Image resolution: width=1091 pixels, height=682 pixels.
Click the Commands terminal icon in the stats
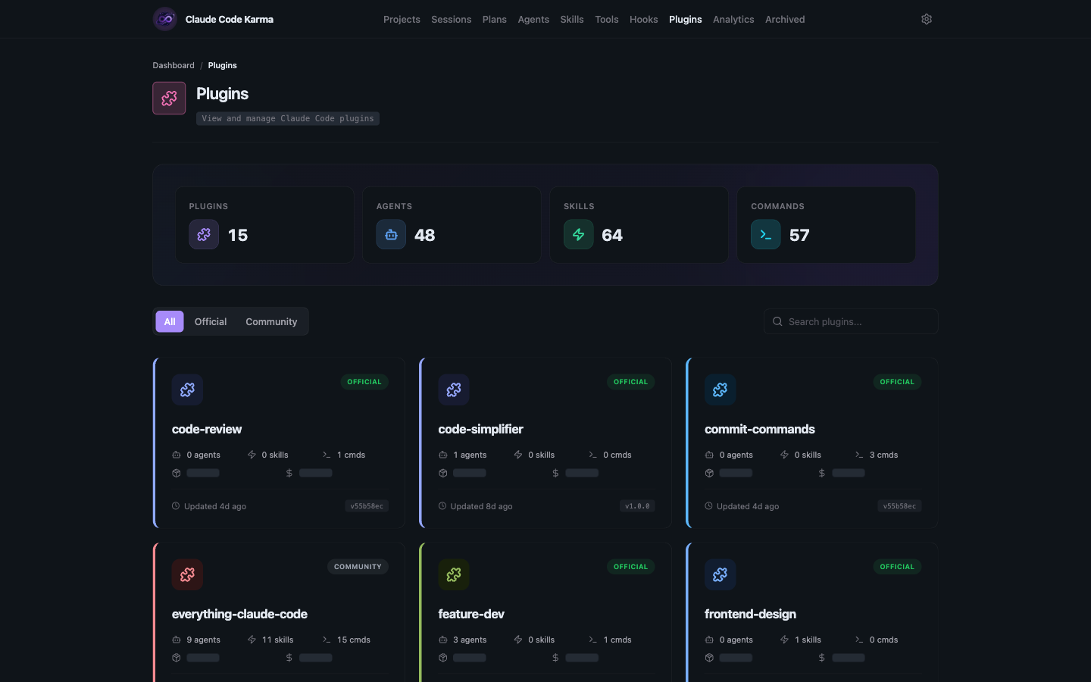(766, 234)
